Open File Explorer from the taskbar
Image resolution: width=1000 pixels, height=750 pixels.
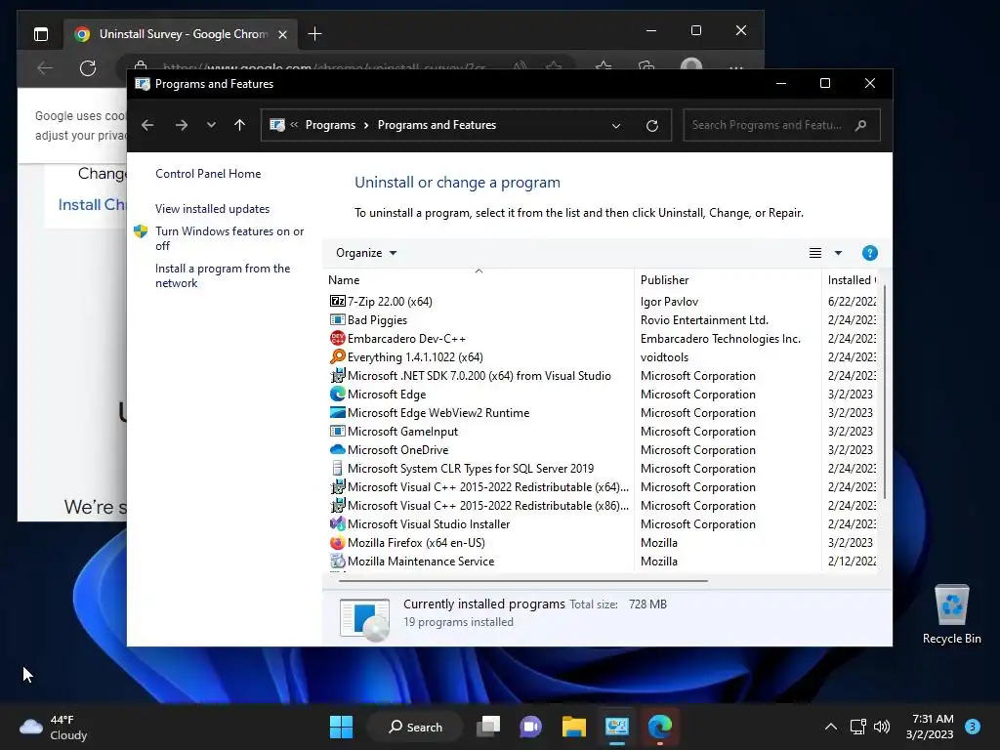tap(574, 727)
